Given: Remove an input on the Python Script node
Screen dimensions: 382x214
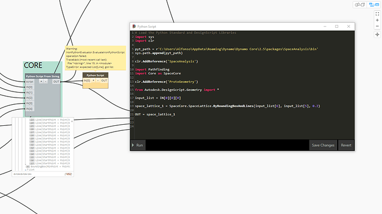Looking at the screenshot, I should tap(97, 80).
